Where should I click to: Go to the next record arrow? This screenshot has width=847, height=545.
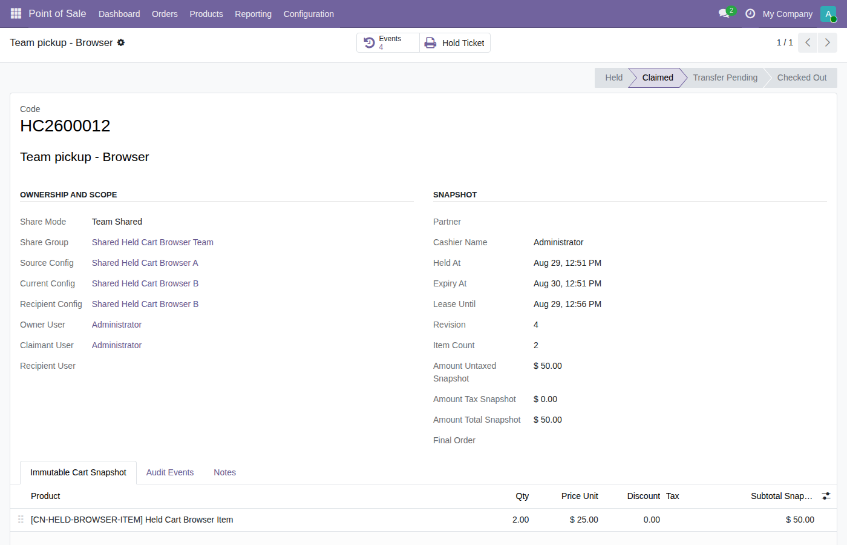828,42
